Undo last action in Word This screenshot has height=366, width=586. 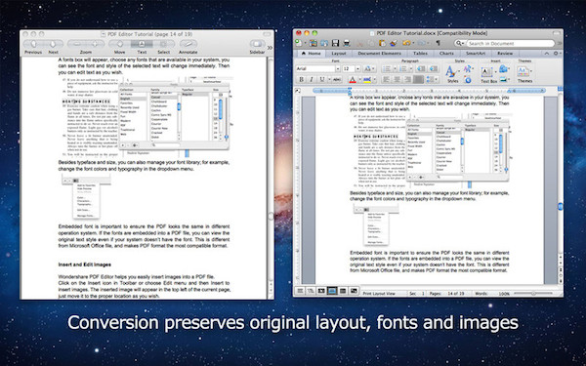coord(406,43)
